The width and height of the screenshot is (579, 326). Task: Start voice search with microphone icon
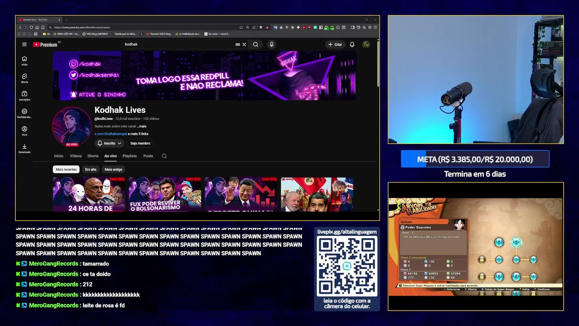271,44
